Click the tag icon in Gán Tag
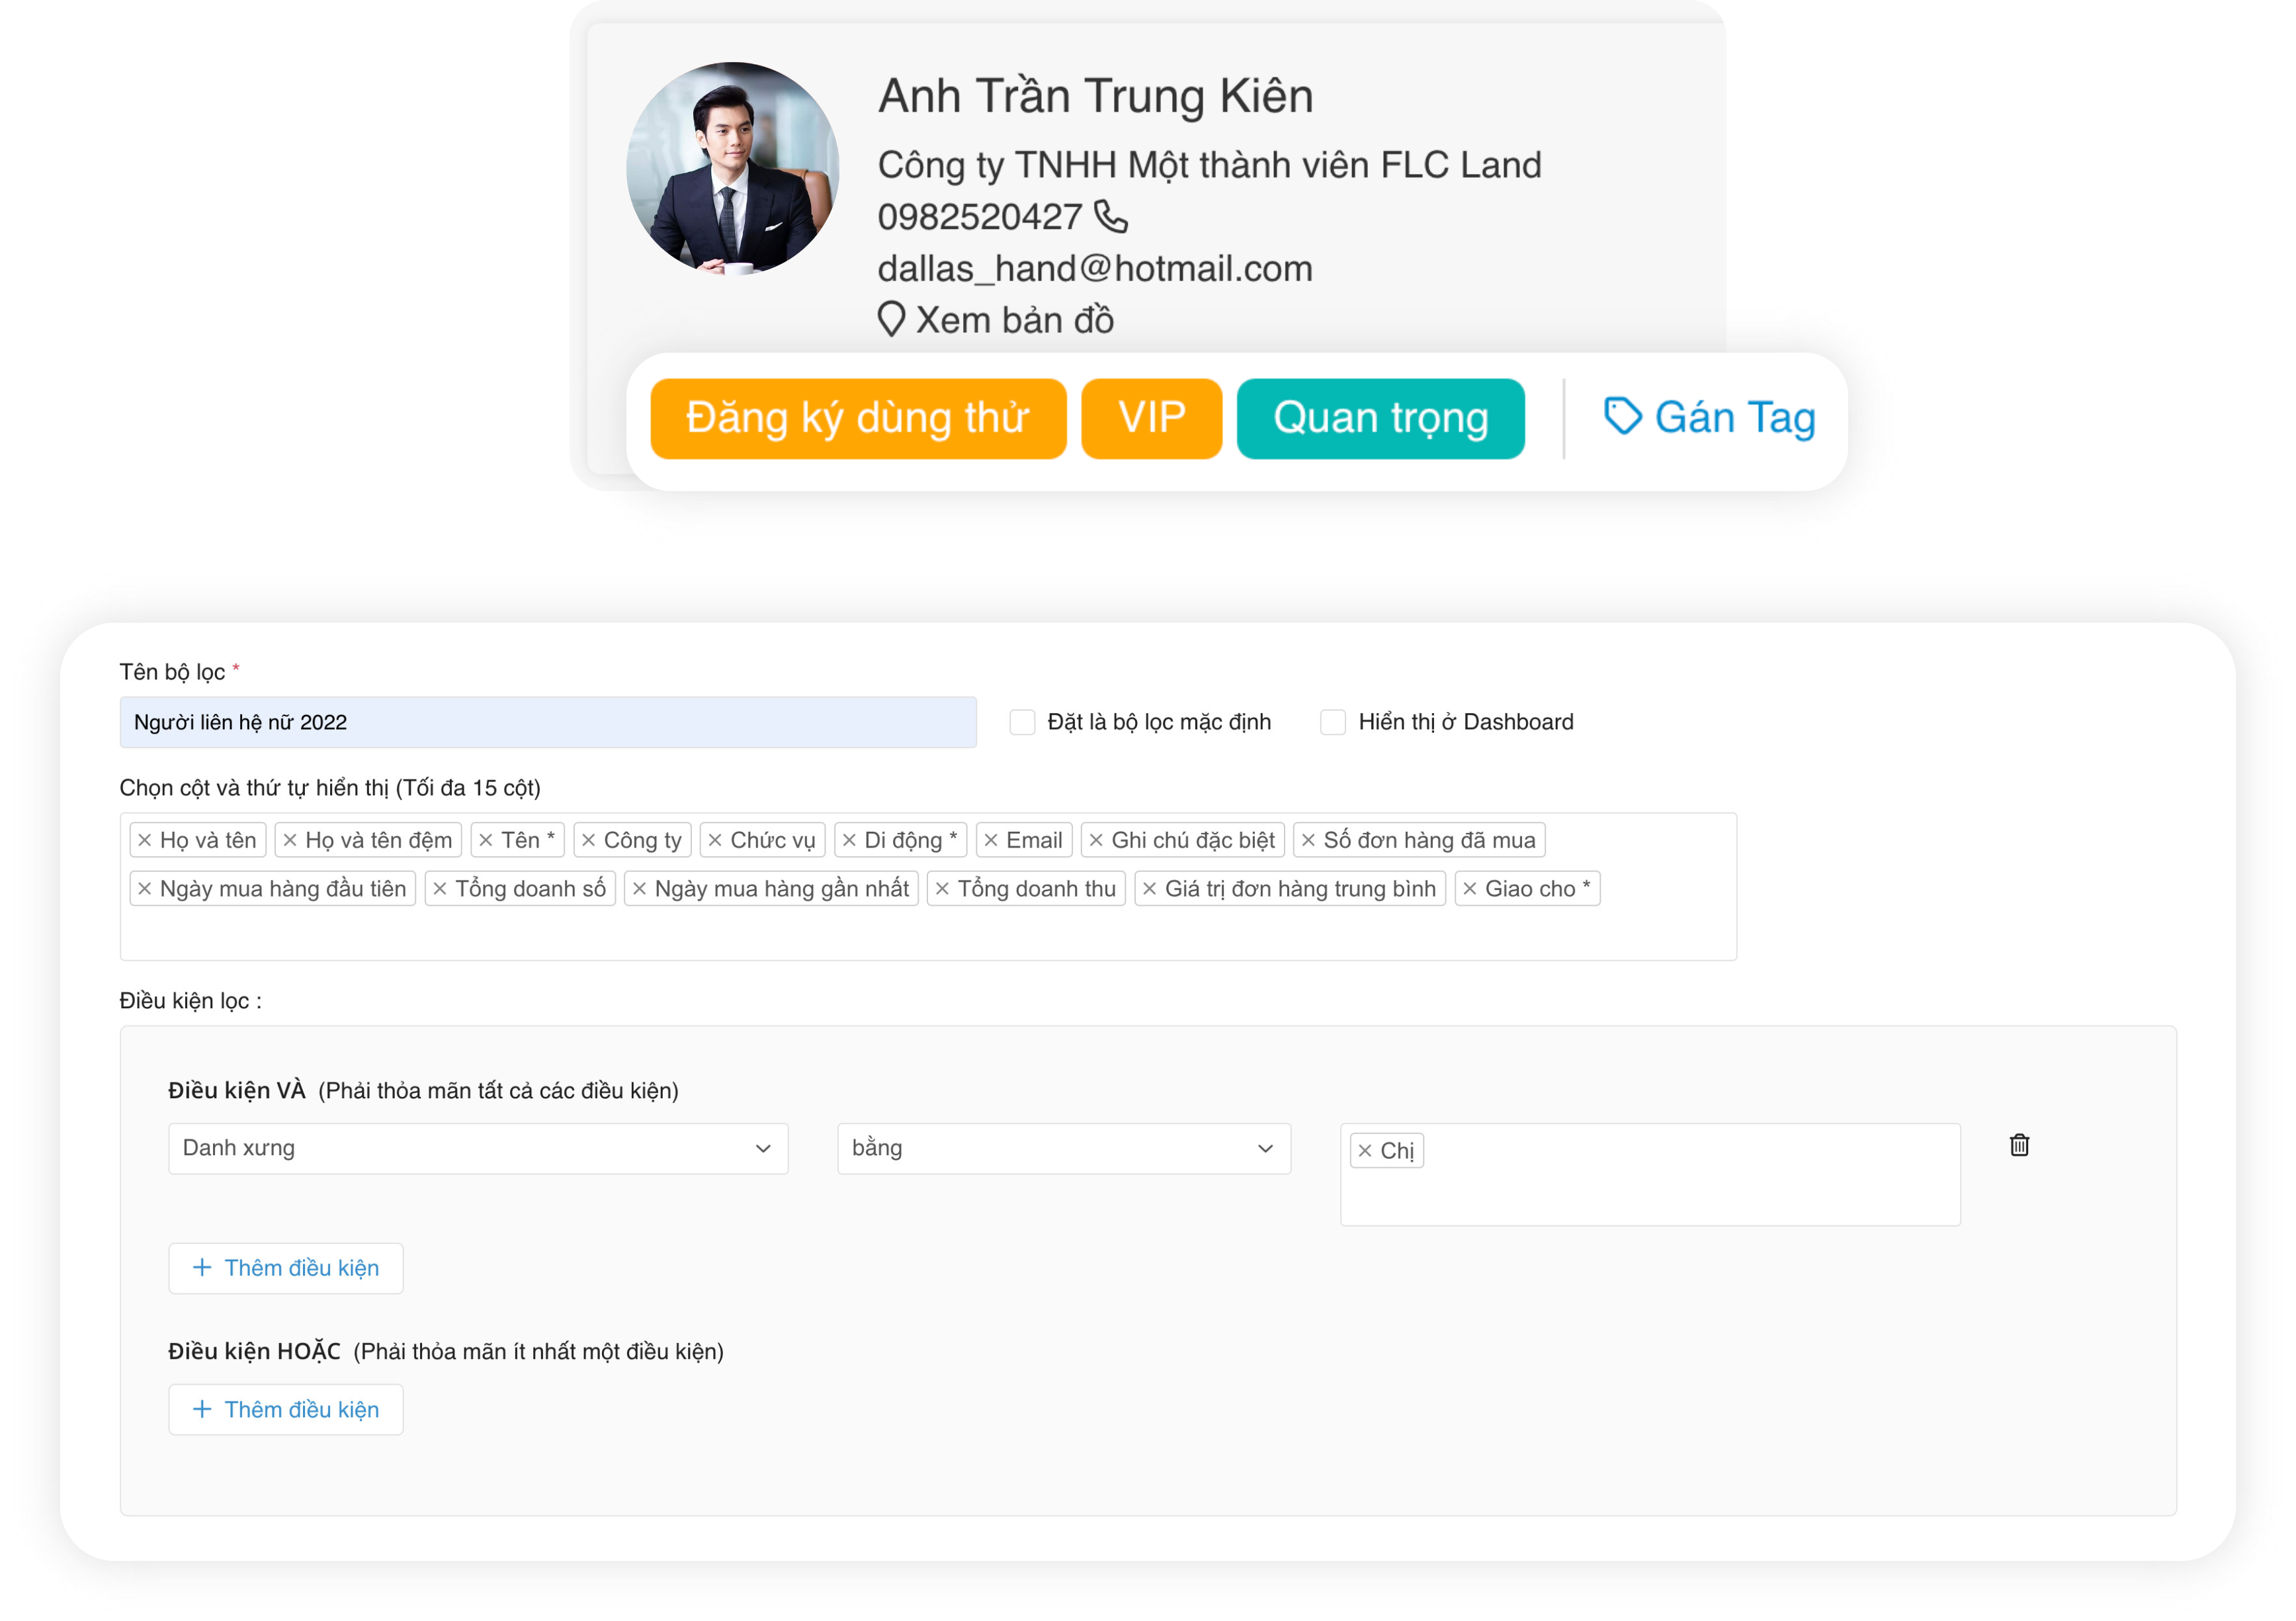 pos(1622,416)
